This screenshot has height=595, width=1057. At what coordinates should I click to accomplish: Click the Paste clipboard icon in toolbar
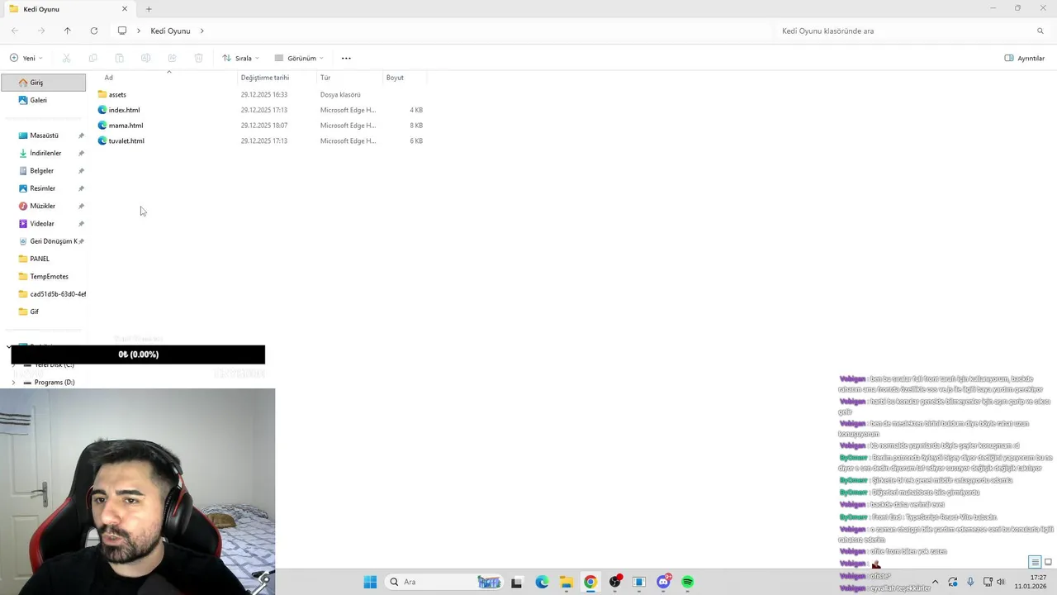coord(119,58)
